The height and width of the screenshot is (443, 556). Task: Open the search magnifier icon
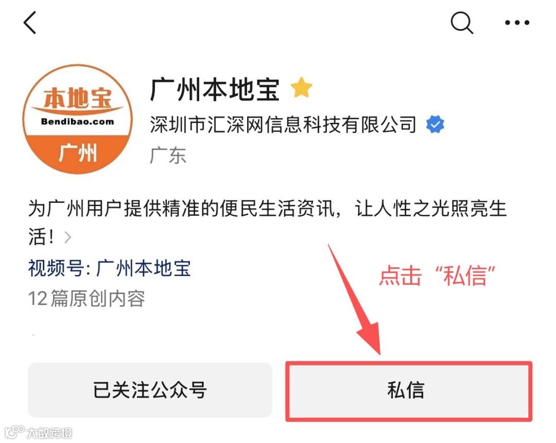point(462,22)
